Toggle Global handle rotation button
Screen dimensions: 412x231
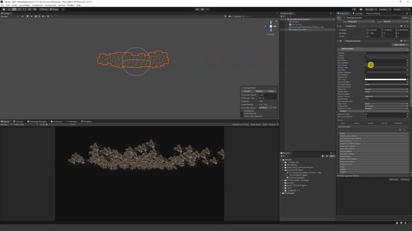point(54,10)
